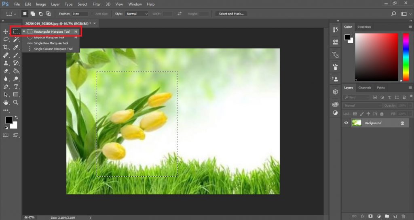Screen dimensions: 414x220
Task: Choose Add to Selection mode
Action: 33,14
